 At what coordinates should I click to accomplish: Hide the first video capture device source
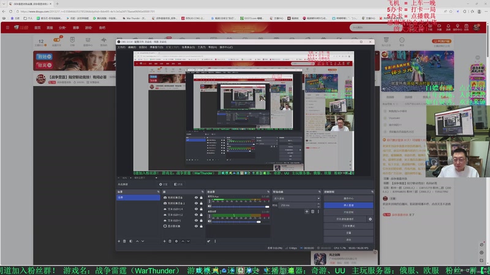pos(196,197)
